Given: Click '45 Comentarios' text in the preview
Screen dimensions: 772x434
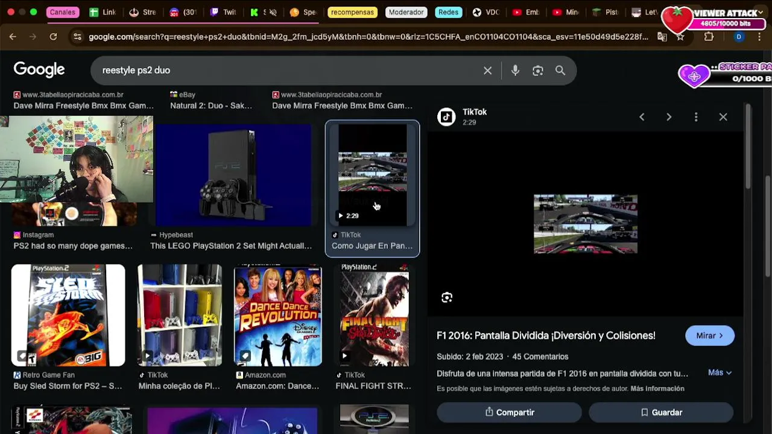Looking at the screenshot, I should point(540,357).
